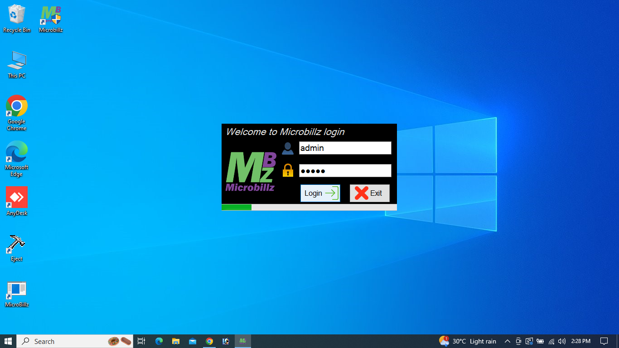Click the Login button
Screen dimensions: 619x348
coord(320,193)
